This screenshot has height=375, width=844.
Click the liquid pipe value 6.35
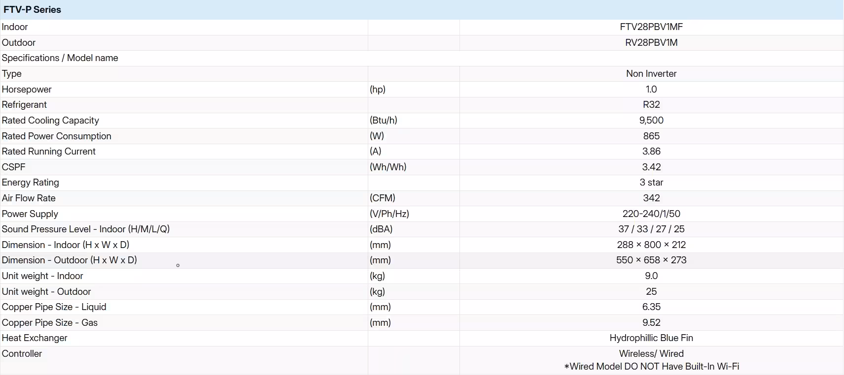click(x=651, y=307)
